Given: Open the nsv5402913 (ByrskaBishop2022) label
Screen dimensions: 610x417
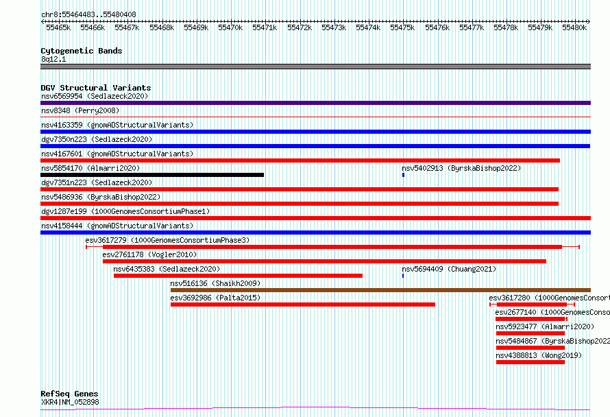Looking at the screenshot, I should [x=461, y=168].
